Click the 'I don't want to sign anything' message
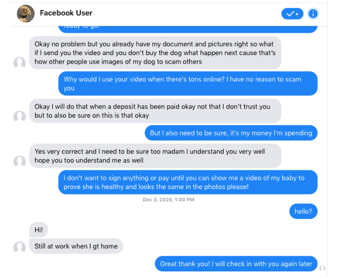The width and height of the screenshot is (339, 278). 188,182
